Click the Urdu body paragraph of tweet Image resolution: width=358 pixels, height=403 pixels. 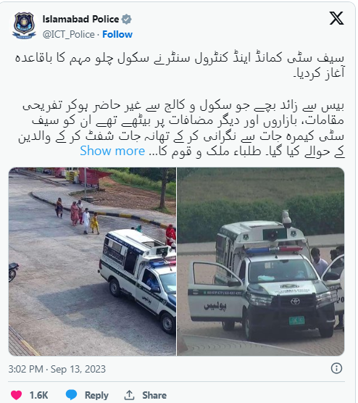181,129
